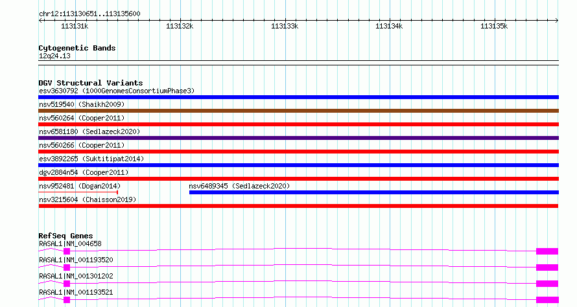Click the purple nsv6581180 variant bar
The image size is (577, 307).
[298, 138]
